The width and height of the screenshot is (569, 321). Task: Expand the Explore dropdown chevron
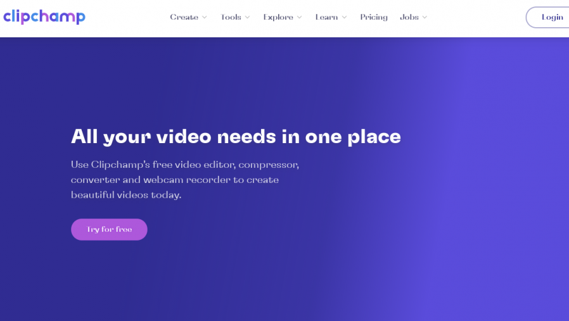(299, 17)
